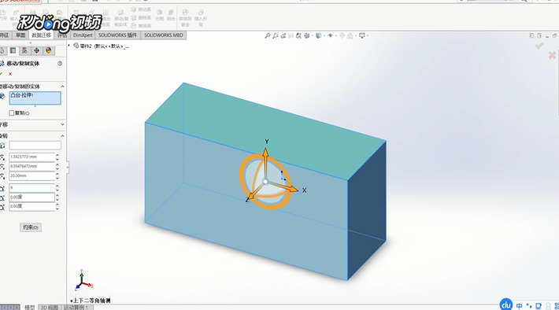Switch to the 数据迁移 tab
559x310 pixels.
tap(42, 35)
